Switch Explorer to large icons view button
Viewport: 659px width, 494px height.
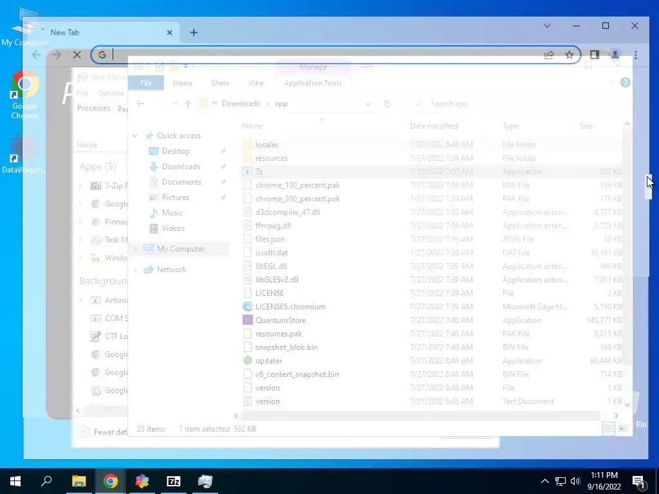pos(623,428)
